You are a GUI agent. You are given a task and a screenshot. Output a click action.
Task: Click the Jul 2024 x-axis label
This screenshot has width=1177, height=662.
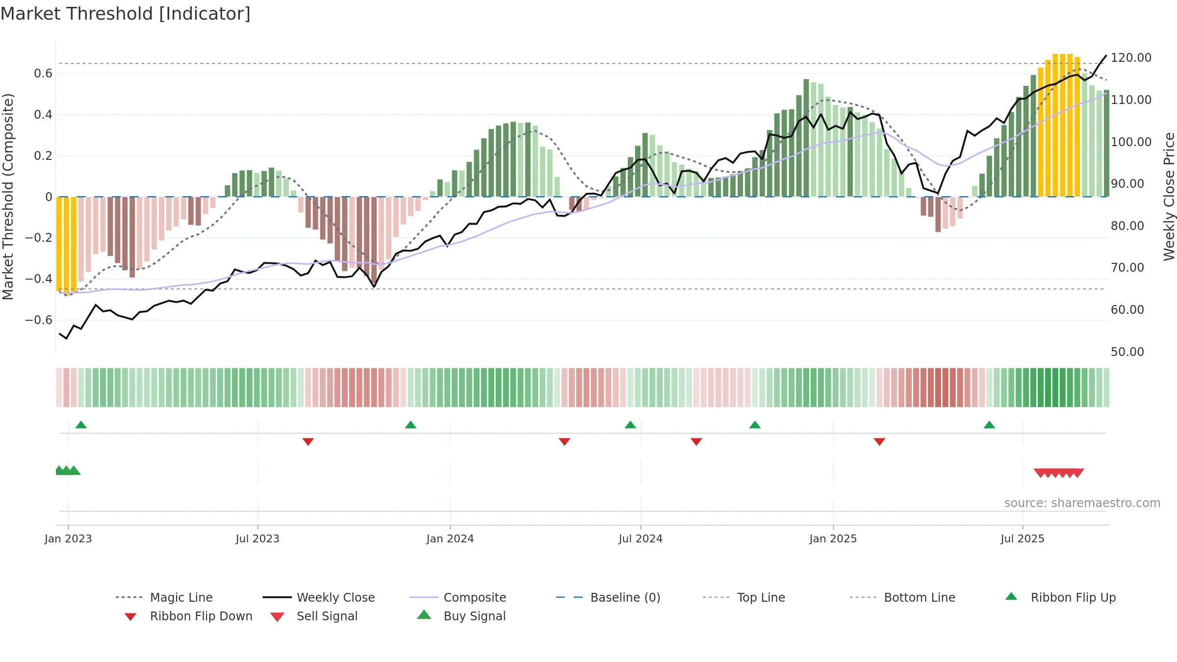(x=640, y=539)
